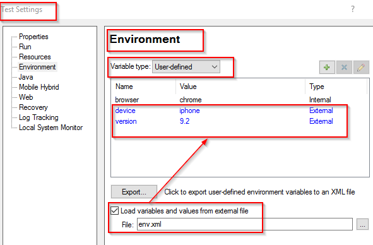Select the device variable row

tap(240, 111)
